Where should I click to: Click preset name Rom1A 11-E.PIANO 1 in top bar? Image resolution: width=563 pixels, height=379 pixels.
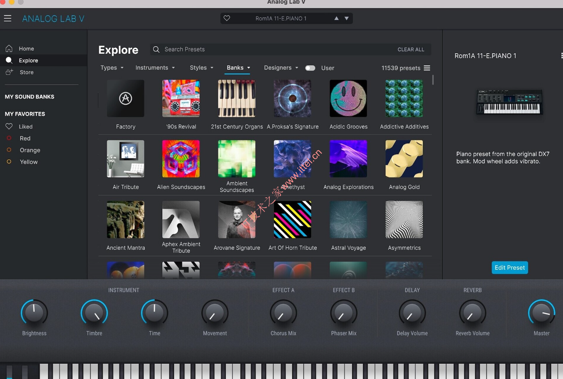[281, 18]
